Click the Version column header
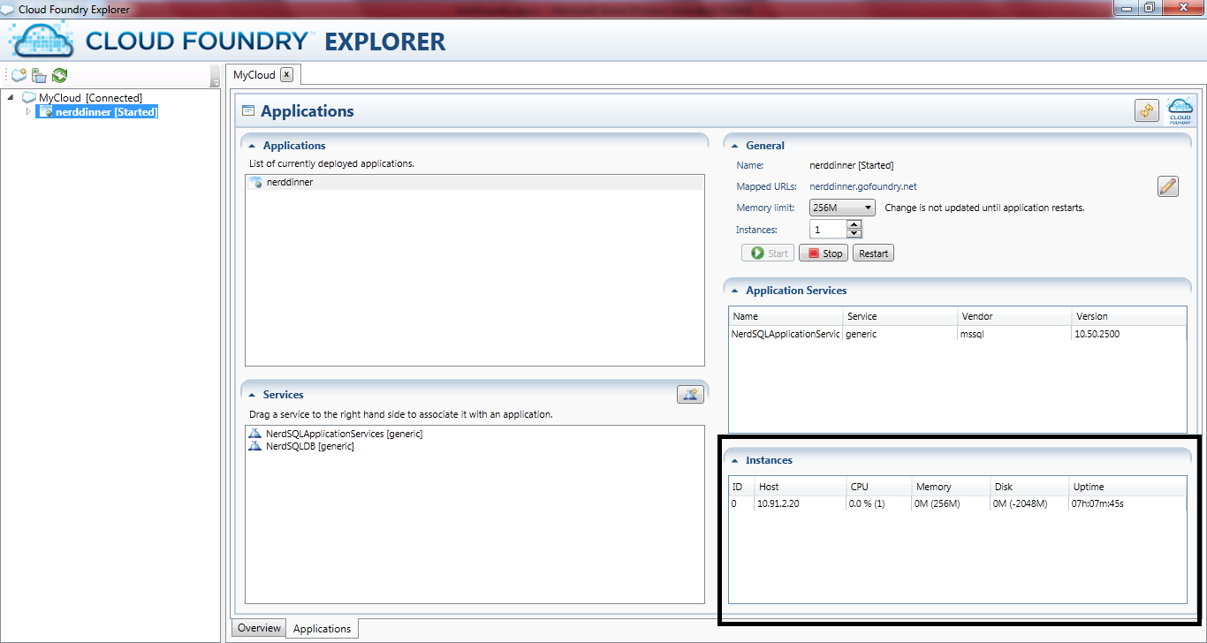The height and width of the screenshot is (643, 1207). pos(1129,316)
